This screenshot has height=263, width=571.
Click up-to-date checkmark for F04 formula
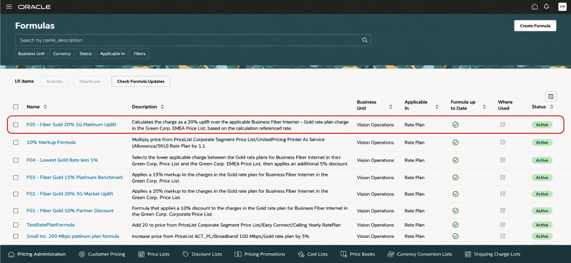point(455,160)
